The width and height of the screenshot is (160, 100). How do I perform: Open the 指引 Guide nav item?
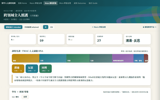pos(93,3)
